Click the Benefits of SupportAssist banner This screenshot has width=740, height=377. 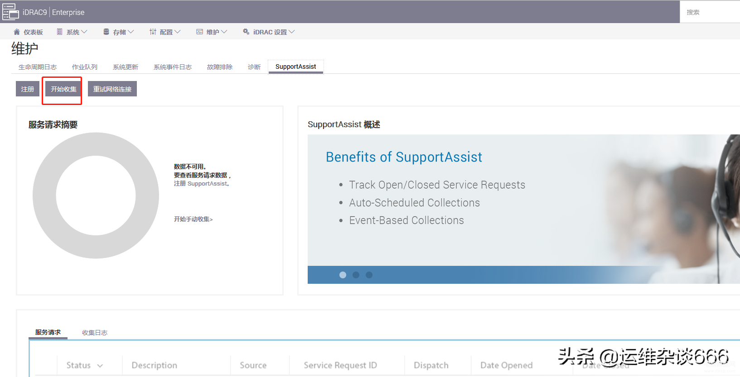[523, 209]
